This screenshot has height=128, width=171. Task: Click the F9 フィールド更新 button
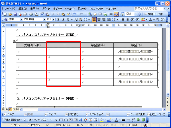coord(136,114)
